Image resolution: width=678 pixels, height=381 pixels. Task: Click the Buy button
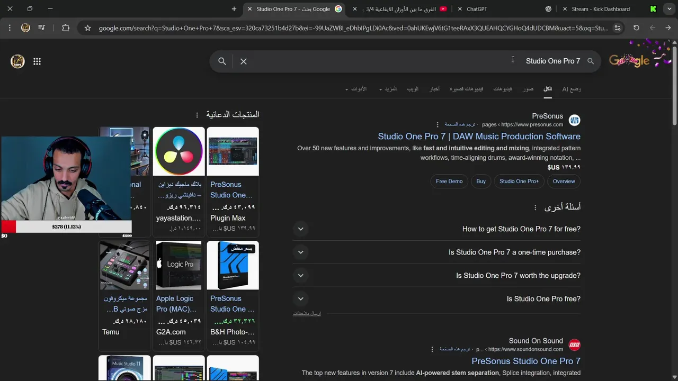click(x=481, y=182)
